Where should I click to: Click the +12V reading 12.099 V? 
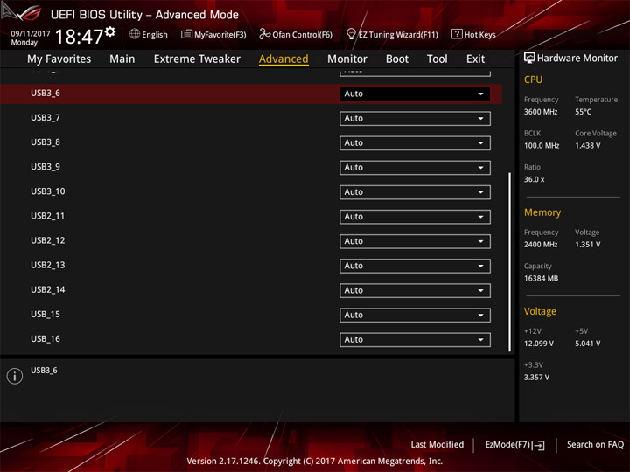[x=539, y=344]
